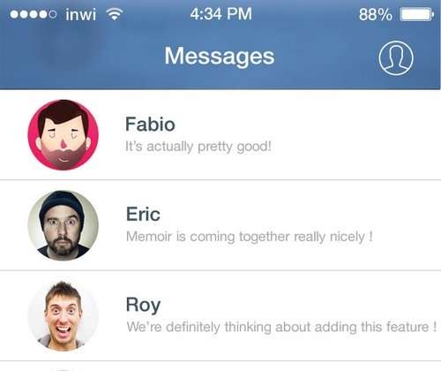Tap the signal strength dots
Screen dimensions: 441x371
point(33,14)
